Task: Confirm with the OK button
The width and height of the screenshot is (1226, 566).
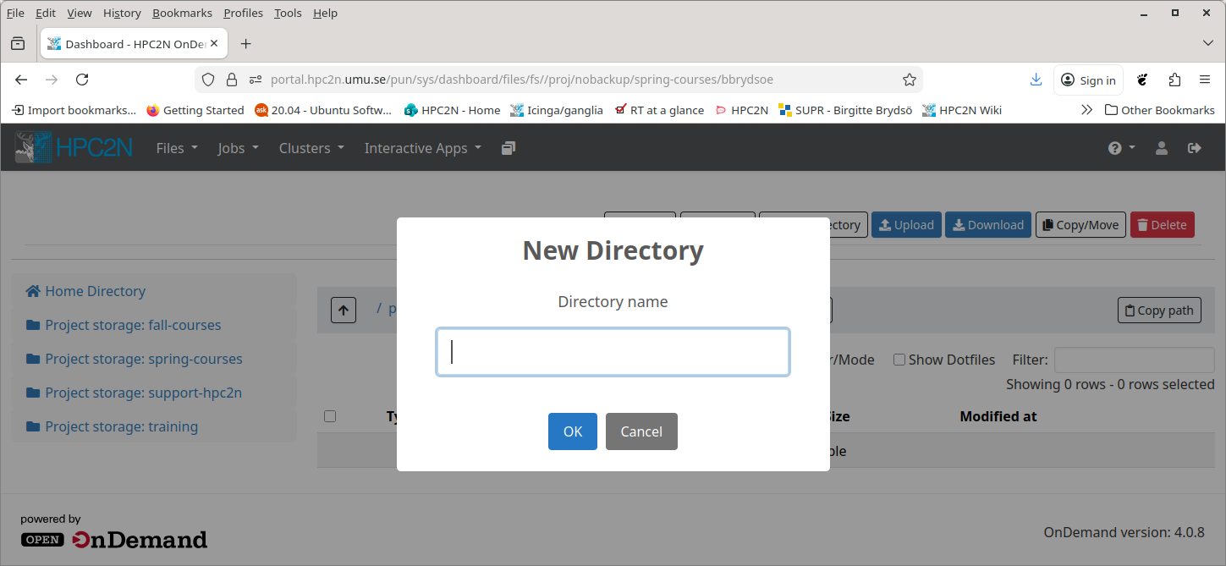Action: (x=572, y=431)
